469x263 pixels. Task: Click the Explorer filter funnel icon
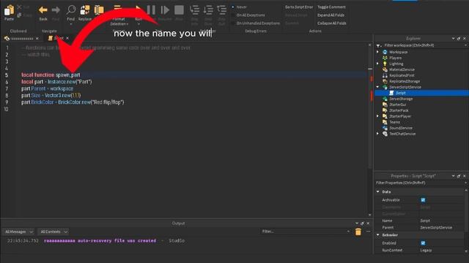[x=378, y=45]
